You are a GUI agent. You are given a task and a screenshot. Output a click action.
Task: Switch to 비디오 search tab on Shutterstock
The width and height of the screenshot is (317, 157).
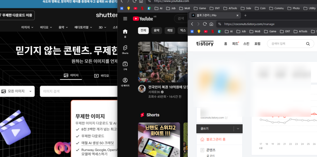[x=102, y=76]
